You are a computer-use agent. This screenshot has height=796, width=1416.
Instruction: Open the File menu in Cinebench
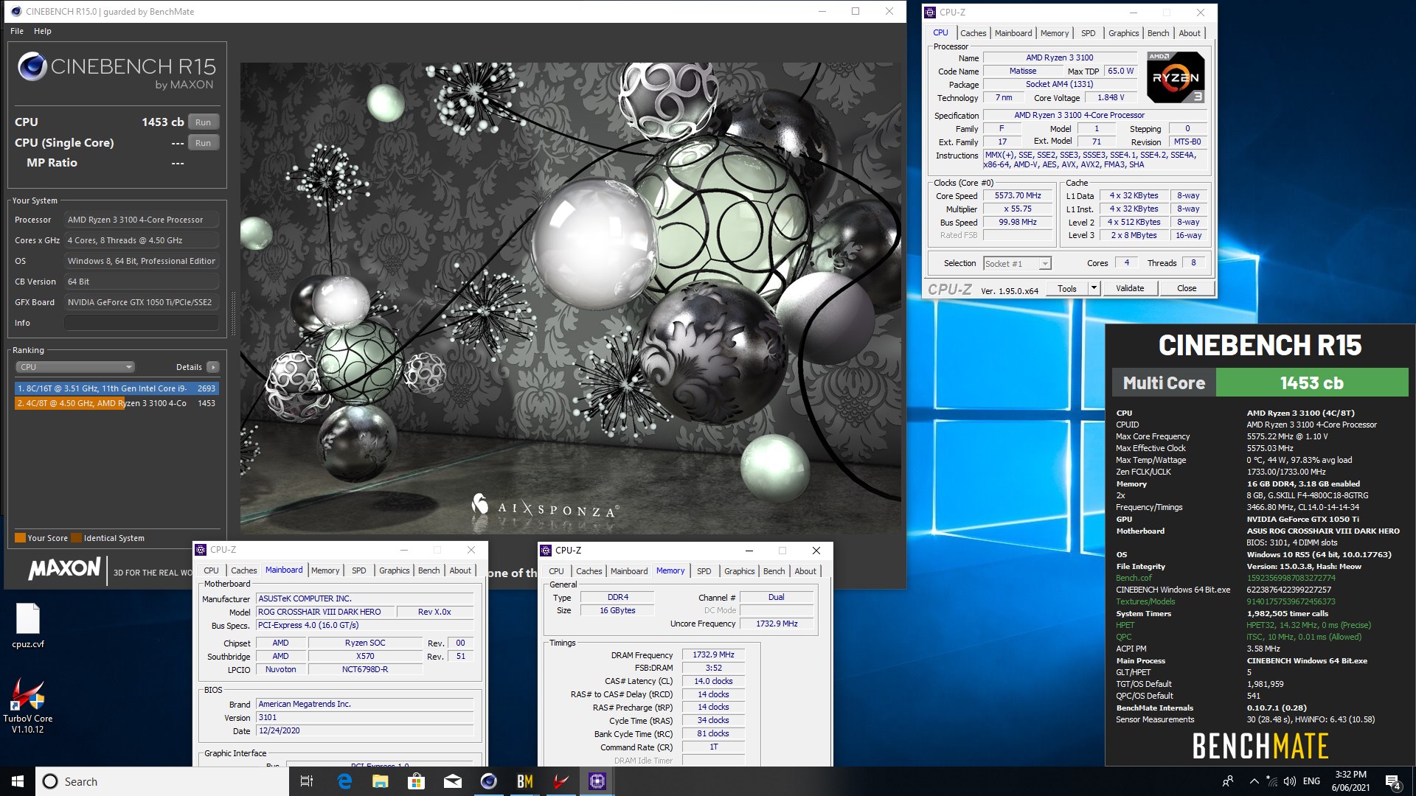pos(17,31)
